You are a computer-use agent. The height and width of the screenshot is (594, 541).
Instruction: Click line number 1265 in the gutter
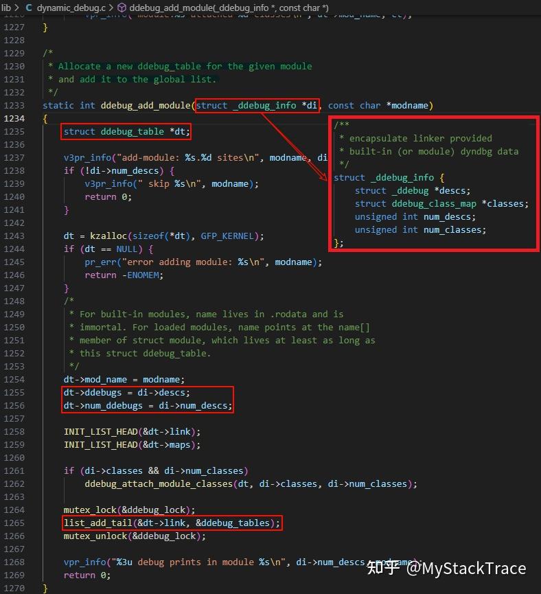[x=14, y=523]
